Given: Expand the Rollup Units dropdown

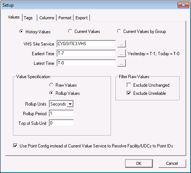Looking at the screenshot, I should (x=70, y=104).
